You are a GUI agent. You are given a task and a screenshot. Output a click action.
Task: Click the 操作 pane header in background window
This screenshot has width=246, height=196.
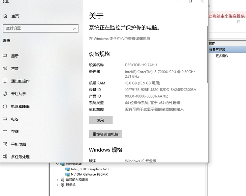212,43
